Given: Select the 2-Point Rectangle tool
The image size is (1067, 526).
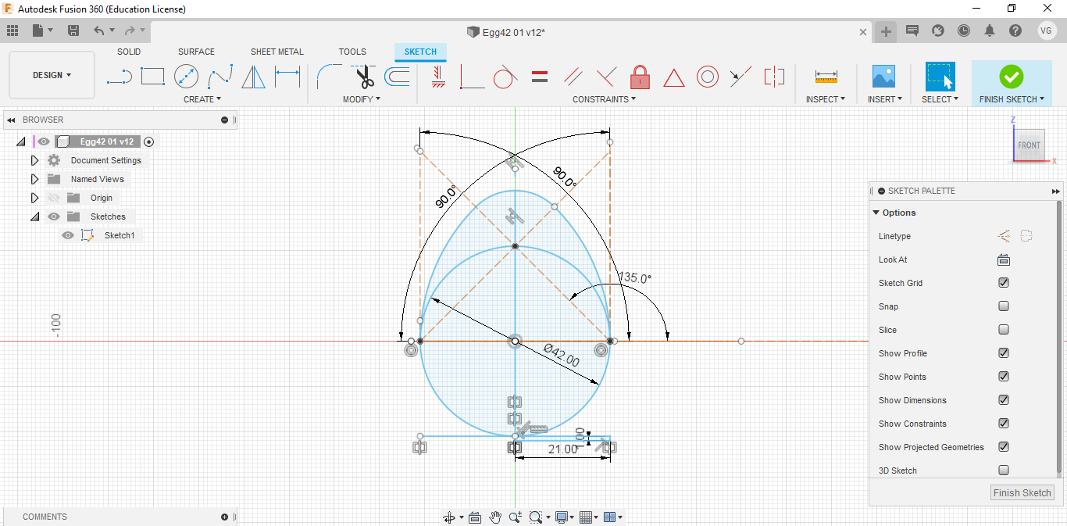Looking at the screenshot, I should (152, 77).
